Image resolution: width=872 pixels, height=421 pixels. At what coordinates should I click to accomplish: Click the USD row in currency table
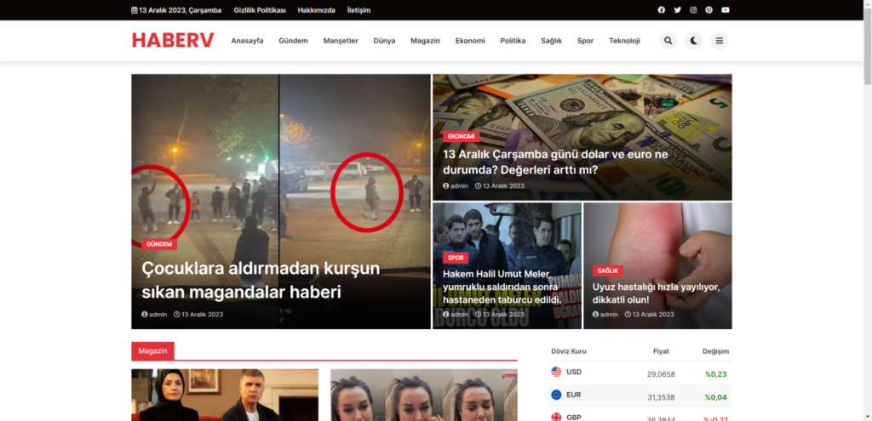pos(572,373)
